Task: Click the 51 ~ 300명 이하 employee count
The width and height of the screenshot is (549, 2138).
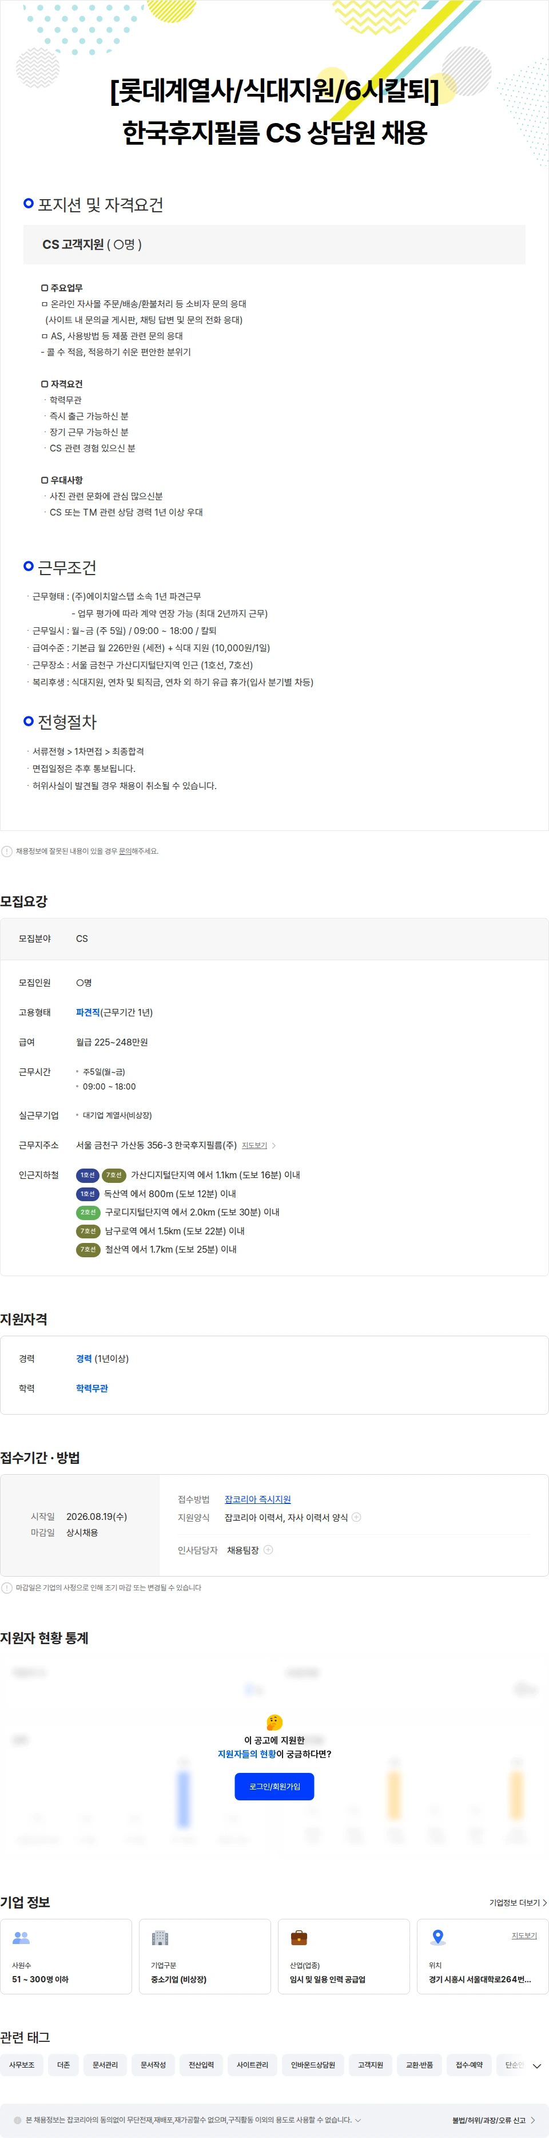Action: (x=40, y=1979)
